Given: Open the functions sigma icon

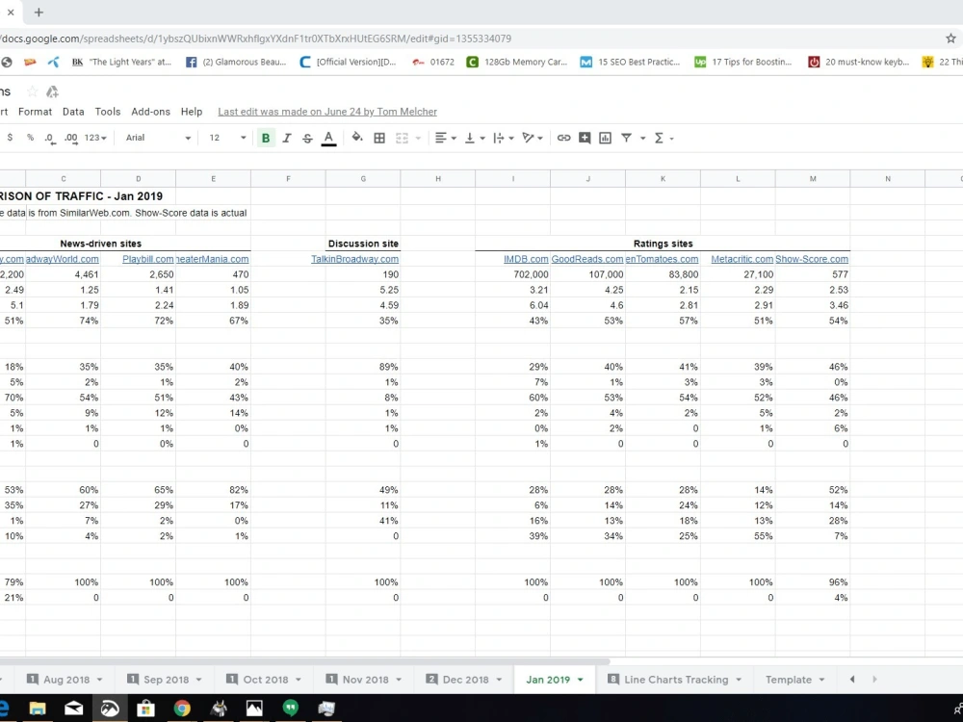Looking at the screenshot, I should point(659,138).
